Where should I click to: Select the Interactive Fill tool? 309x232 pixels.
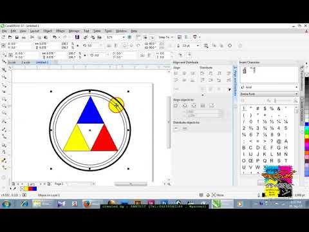point(4,168)
